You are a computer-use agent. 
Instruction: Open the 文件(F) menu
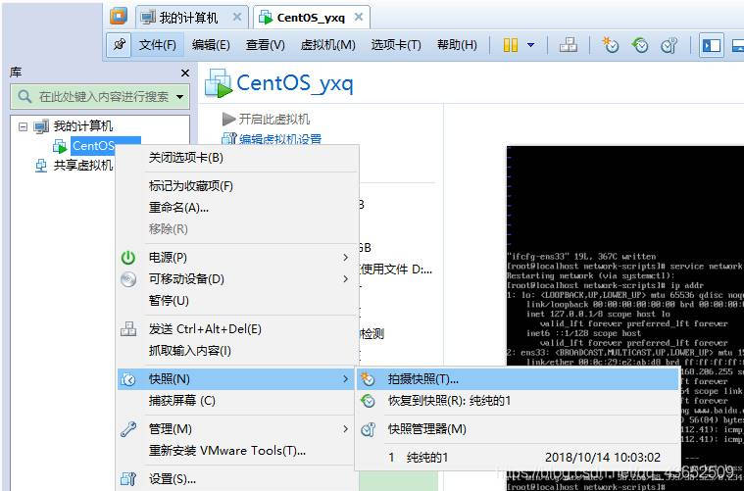tap(158, 45)
